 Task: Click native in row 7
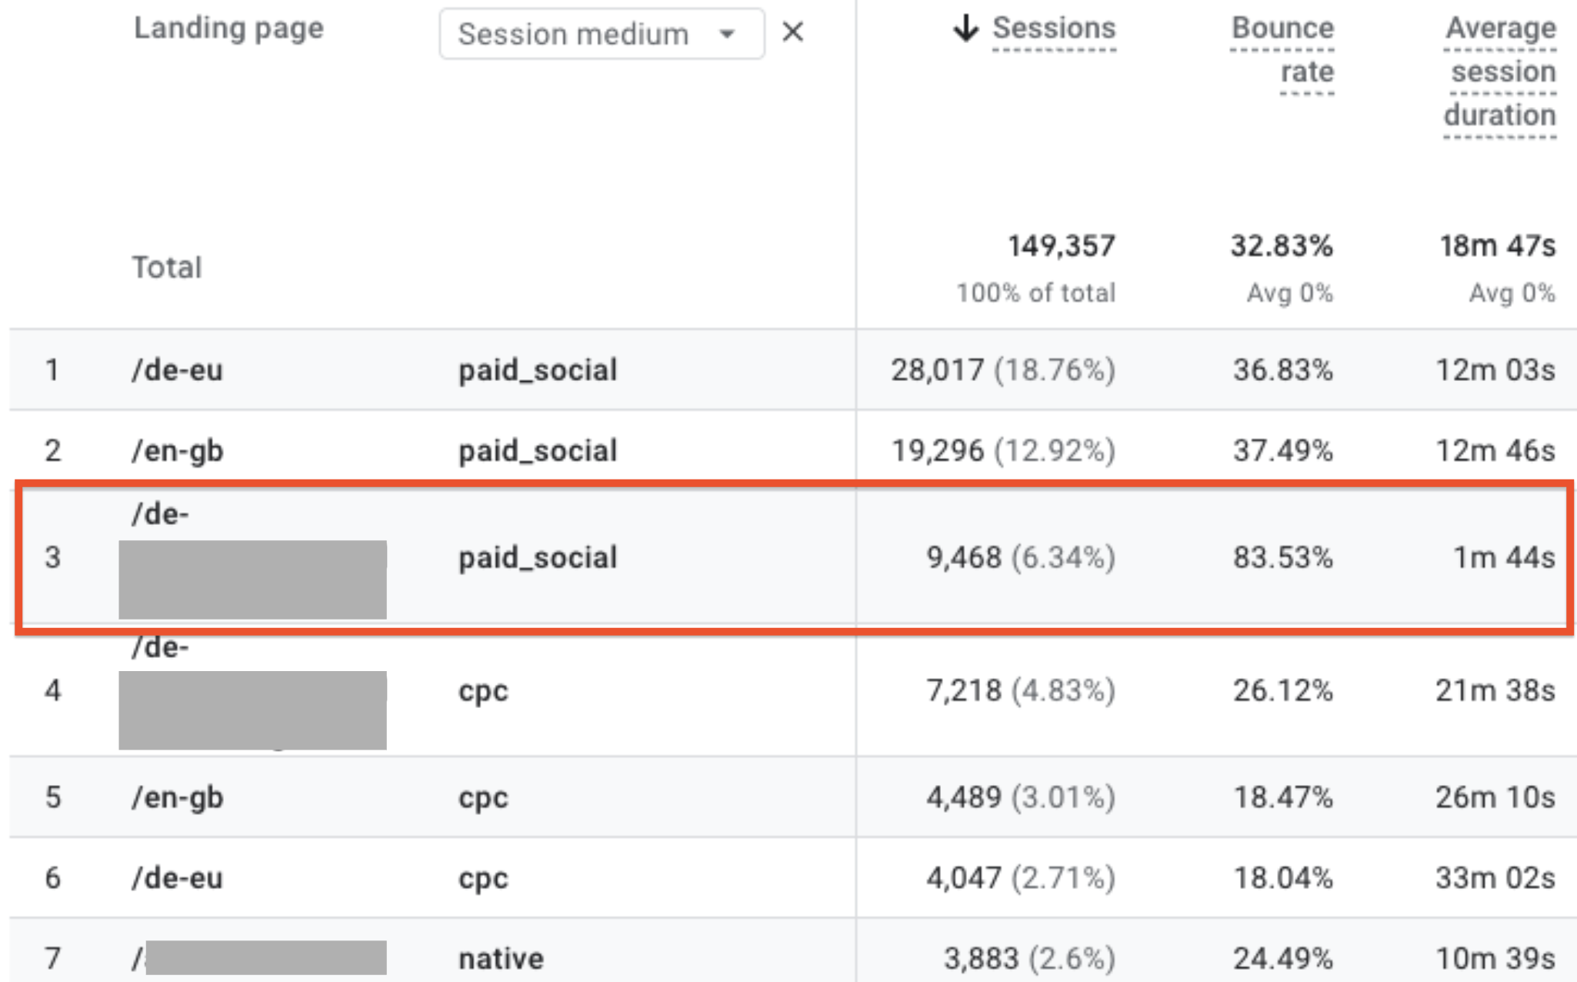coord(501,959)
